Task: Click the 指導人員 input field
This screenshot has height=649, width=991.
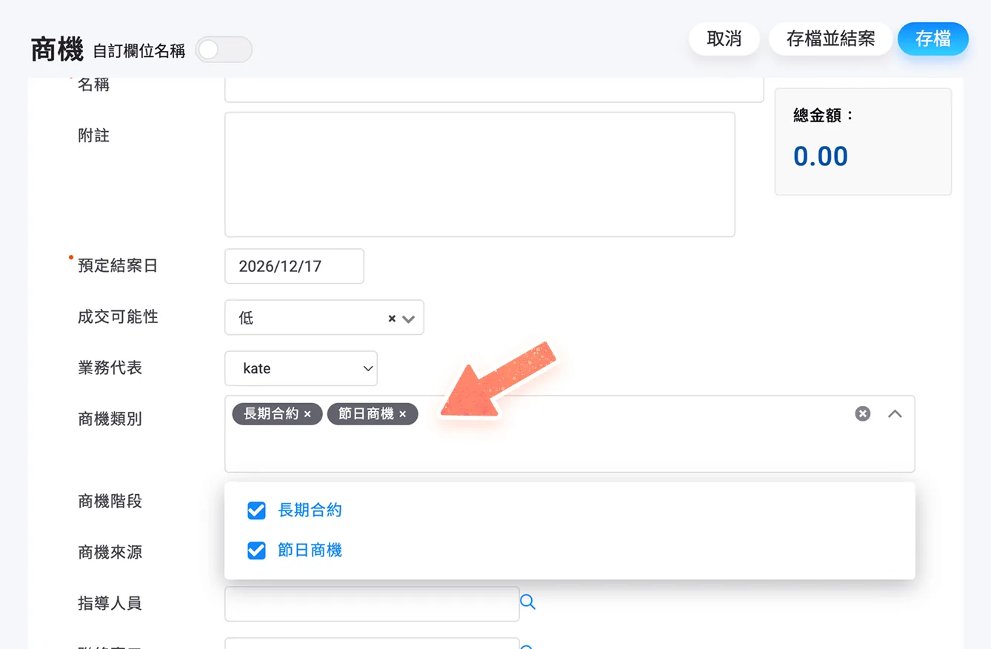Action: click(x=372, y=604)
